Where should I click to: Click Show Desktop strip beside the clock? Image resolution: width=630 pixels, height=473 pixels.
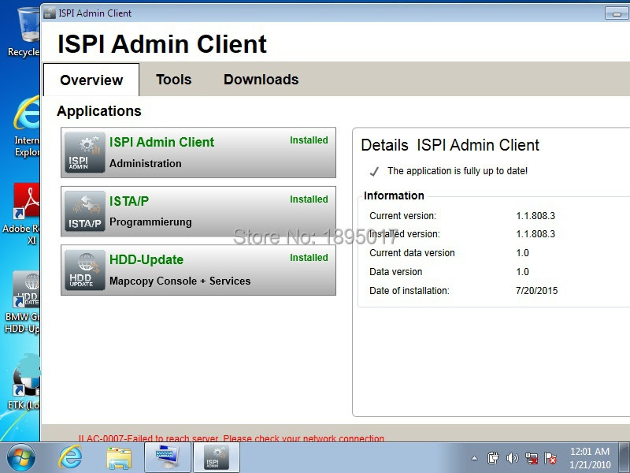pyautogui.click(x=624, y=458)
